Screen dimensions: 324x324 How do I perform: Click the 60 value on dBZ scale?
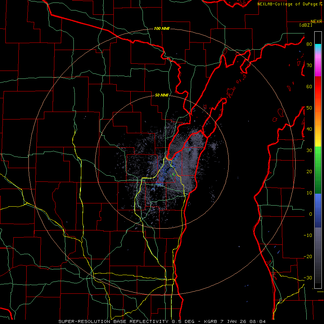309,86
